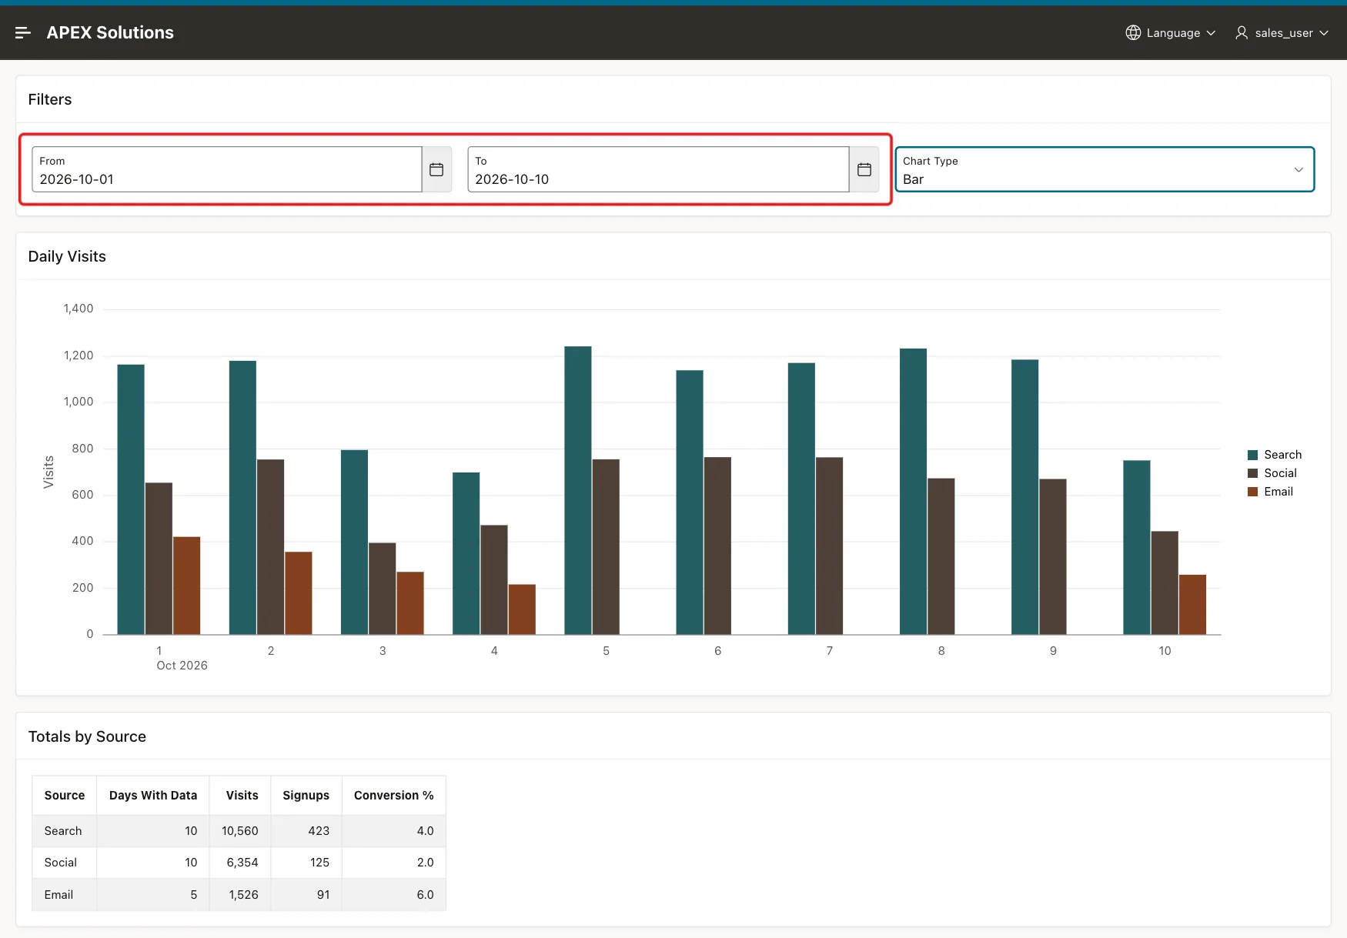Viewport: 1347px width, 938px height.
Task: Click the Oct 2026 axis label
Action: (182, 666)
